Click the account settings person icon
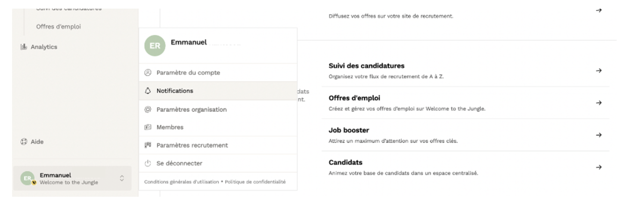Viewport: 638px width, 202px height. (148, 73)
